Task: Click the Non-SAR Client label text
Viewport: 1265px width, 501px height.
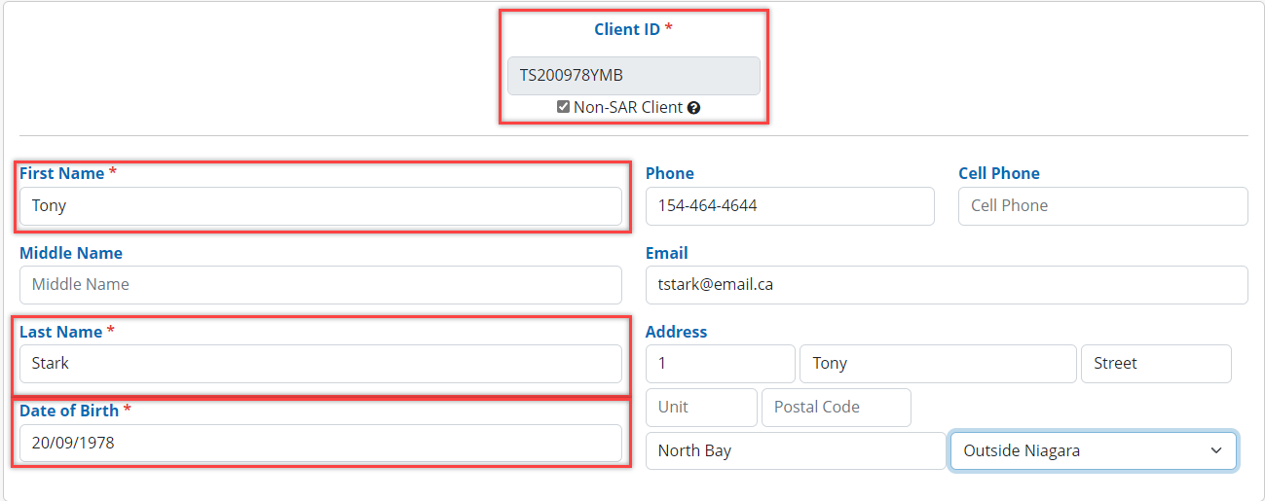Action: (628, 108)
